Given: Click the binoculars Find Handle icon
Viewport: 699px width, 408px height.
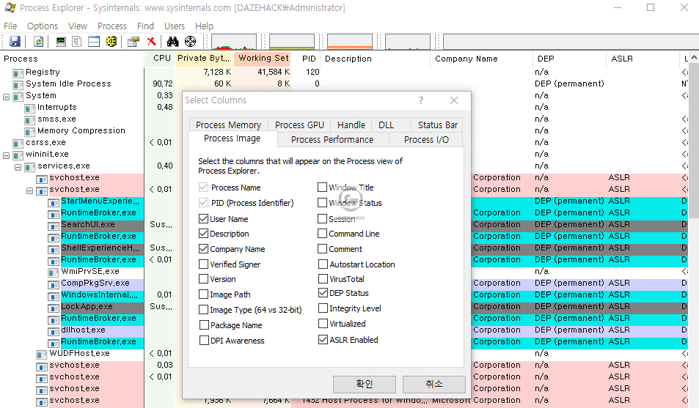Looking at the screenshot, I should [172, 42].
